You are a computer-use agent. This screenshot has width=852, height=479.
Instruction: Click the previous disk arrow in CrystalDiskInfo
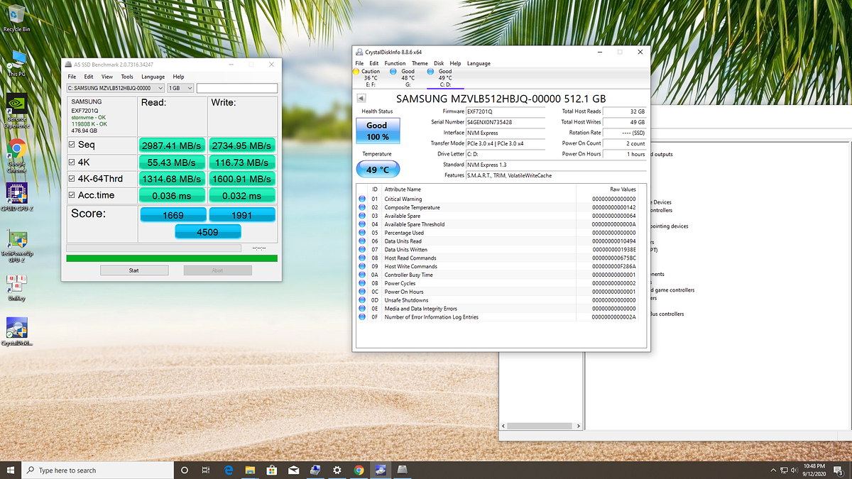click(x=361, y=99)
